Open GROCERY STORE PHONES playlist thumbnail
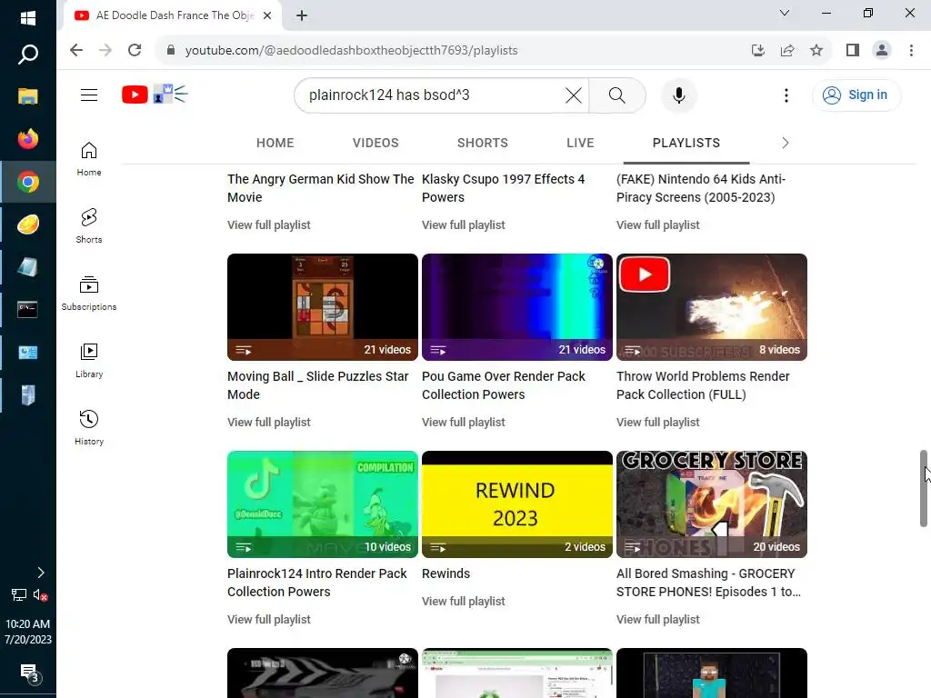Viewport: 931px width, 698px height. click(x=712, y=504)
